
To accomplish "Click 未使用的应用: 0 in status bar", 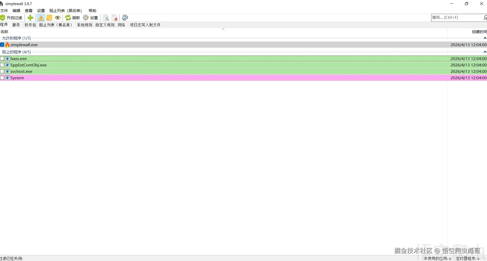I will coord(437,258).
